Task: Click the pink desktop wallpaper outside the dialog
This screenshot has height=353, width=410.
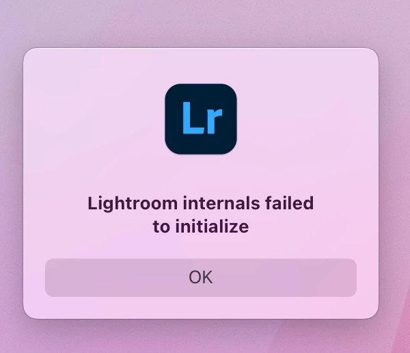Action: 201,23
